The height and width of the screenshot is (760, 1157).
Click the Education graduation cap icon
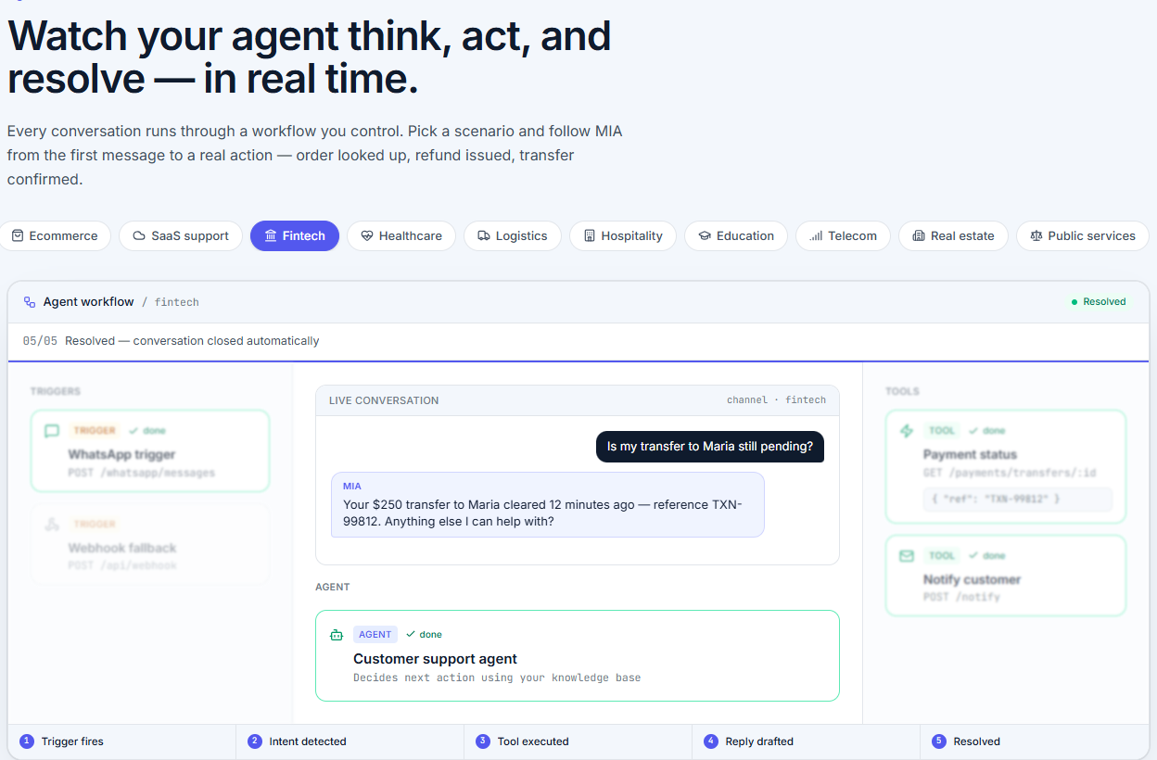click(x=705, y=235)
